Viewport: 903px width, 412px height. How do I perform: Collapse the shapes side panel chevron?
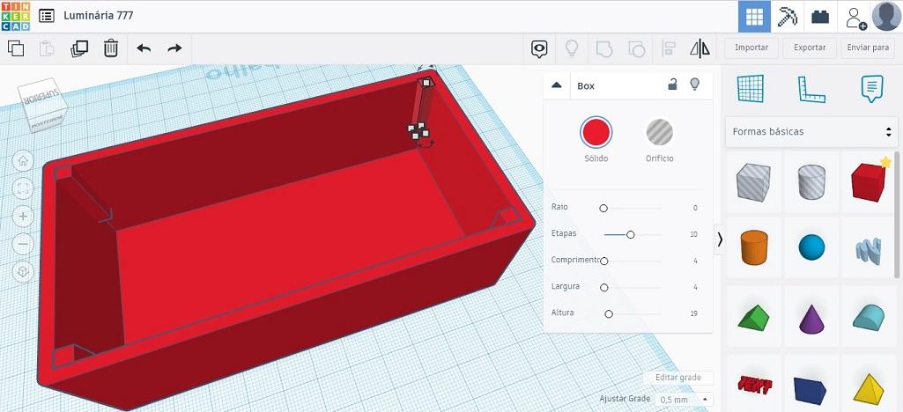click(720, 239)
